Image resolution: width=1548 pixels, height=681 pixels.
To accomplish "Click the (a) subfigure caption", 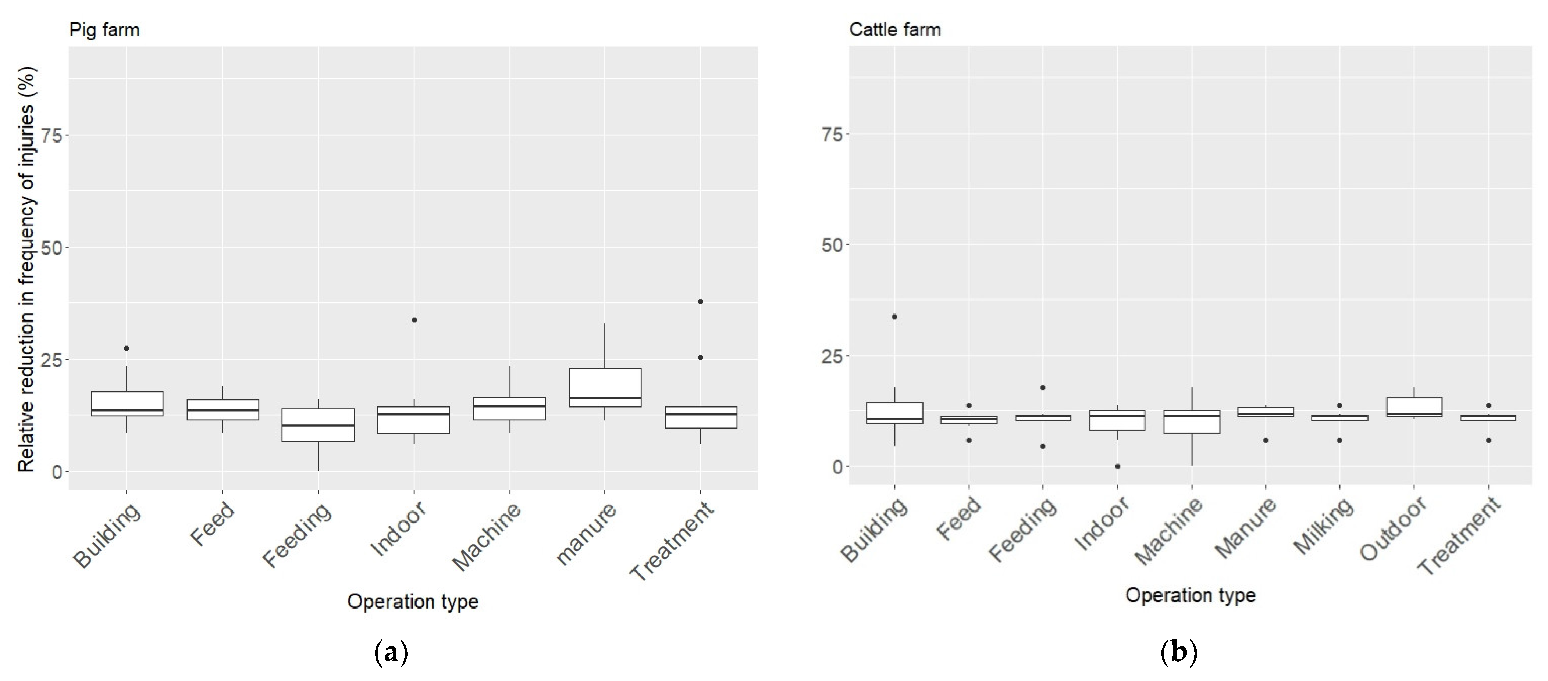I will [391, 652].
